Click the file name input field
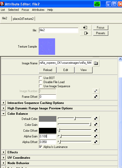The width and height of the screenshot is (122, 168). (x=58, y=30)
